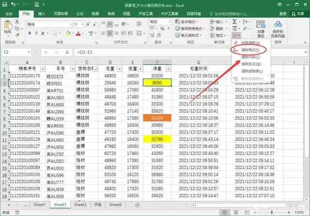Viewport: 310px width, 216px height.
Task: Open the 文件 File tab
Action: point(9,14)
